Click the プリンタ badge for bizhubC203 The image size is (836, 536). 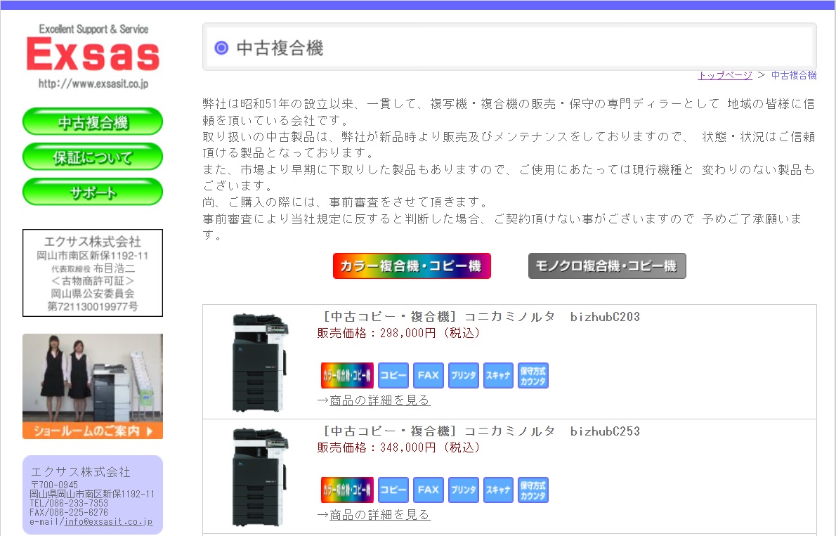[x=464, y=375]
